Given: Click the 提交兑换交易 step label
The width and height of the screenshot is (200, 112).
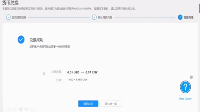Looking at the screenshot, I should pyautogui.click(x=19, y=17).
